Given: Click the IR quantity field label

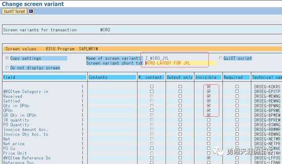Looking at the screenshot, I should click(16, 120).
